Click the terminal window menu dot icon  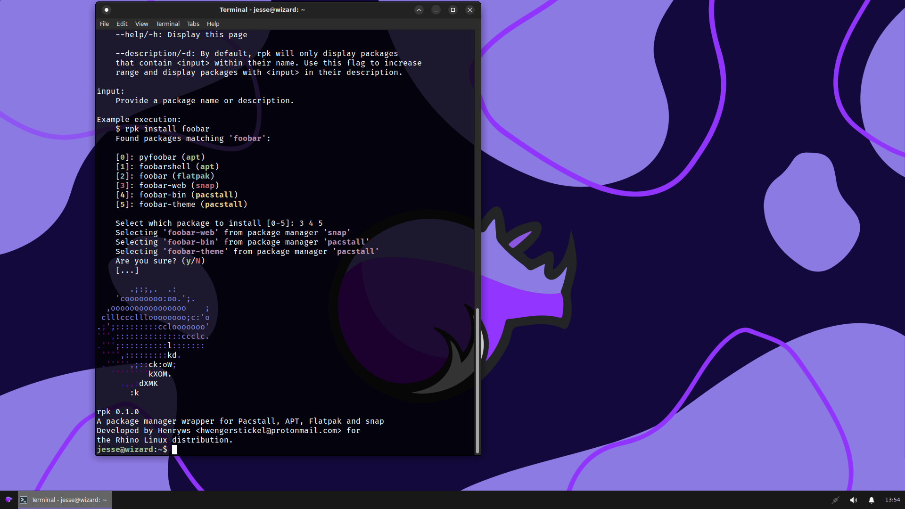coord(107,10)
